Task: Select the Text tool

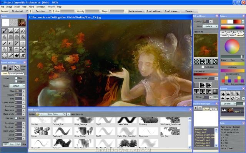Action: click(23, 43)
